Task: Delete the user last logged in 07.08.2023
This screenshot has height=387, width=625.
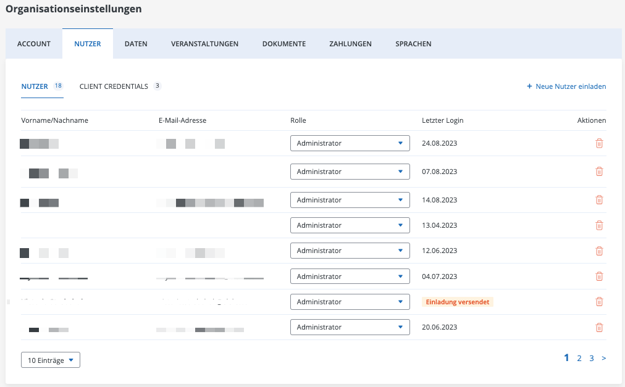Action: (x=598, y=172)
